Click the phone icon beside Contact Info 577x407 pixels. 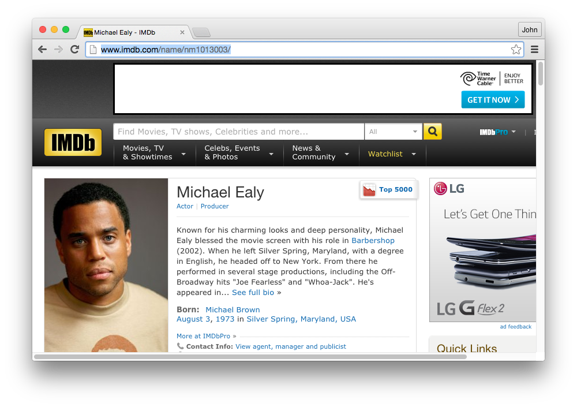coord(180,346)
